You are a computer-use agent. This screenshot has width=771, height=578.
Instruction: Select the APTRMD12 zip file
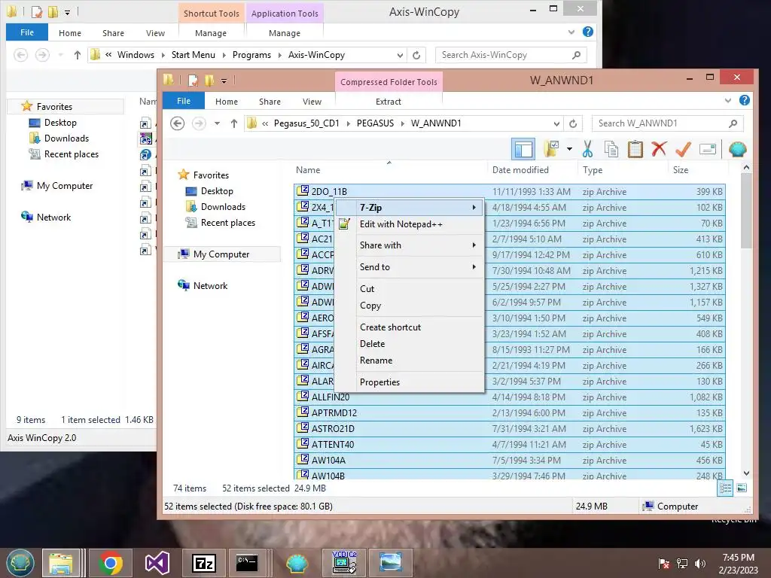pyautogui.click(x=510, y=413)
